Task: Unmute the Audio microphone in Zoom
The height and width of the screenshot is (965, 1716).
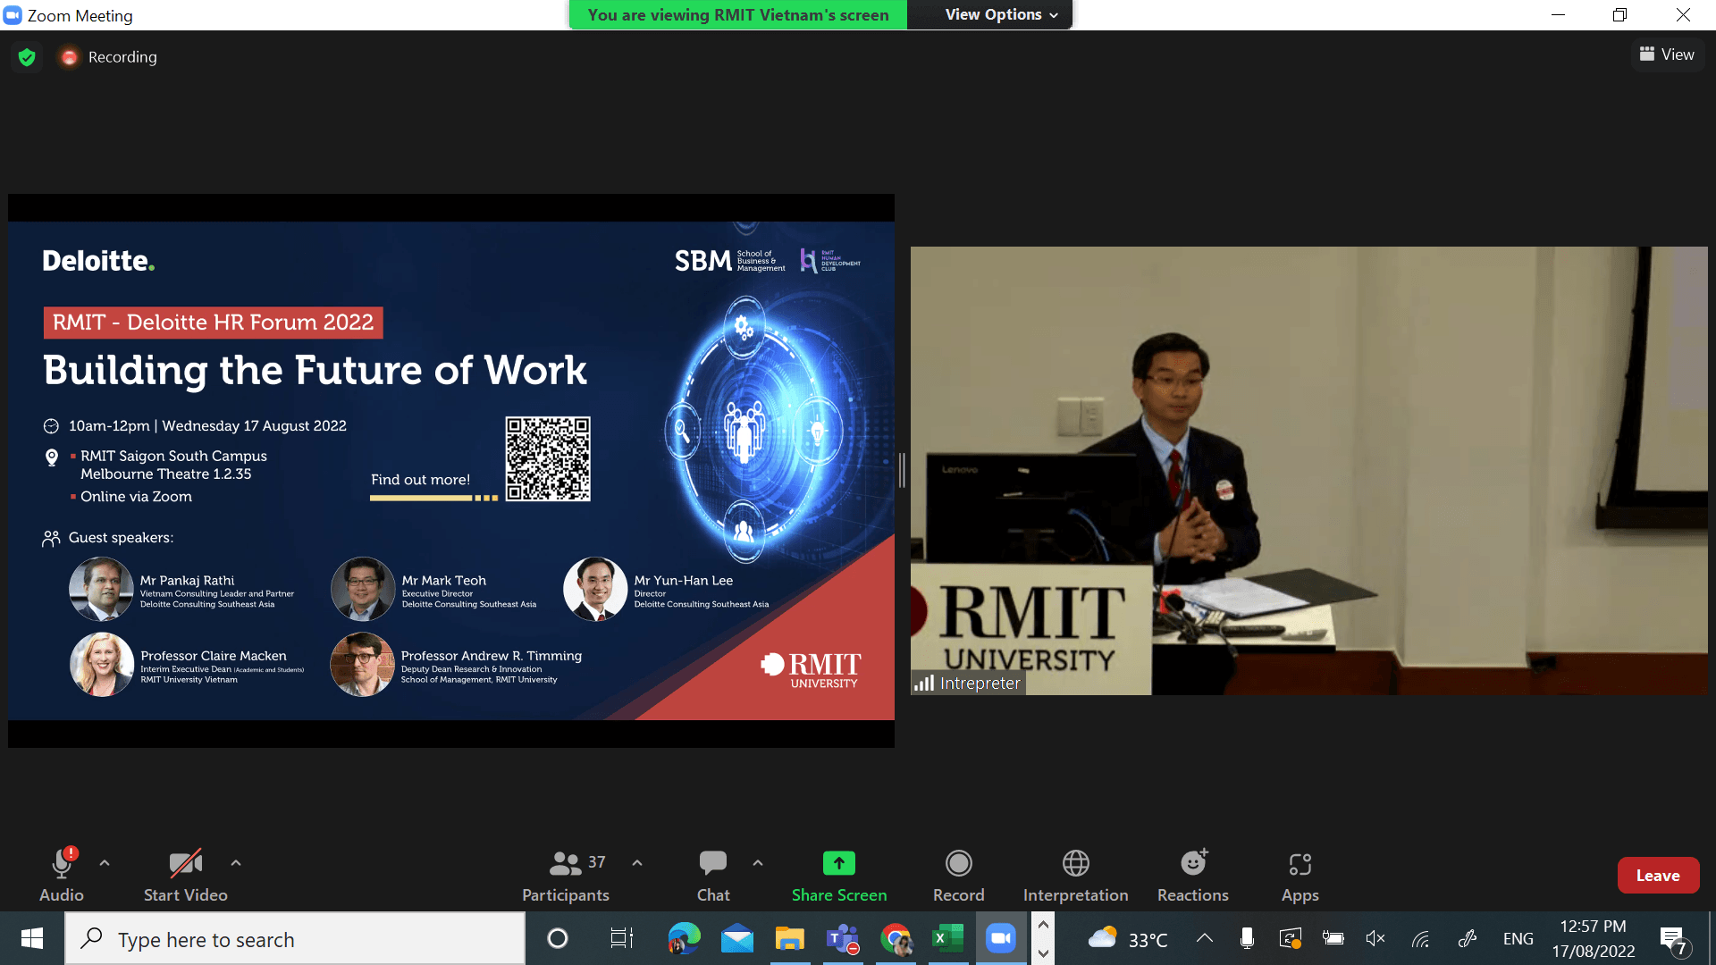Action: tap(62, 874)
